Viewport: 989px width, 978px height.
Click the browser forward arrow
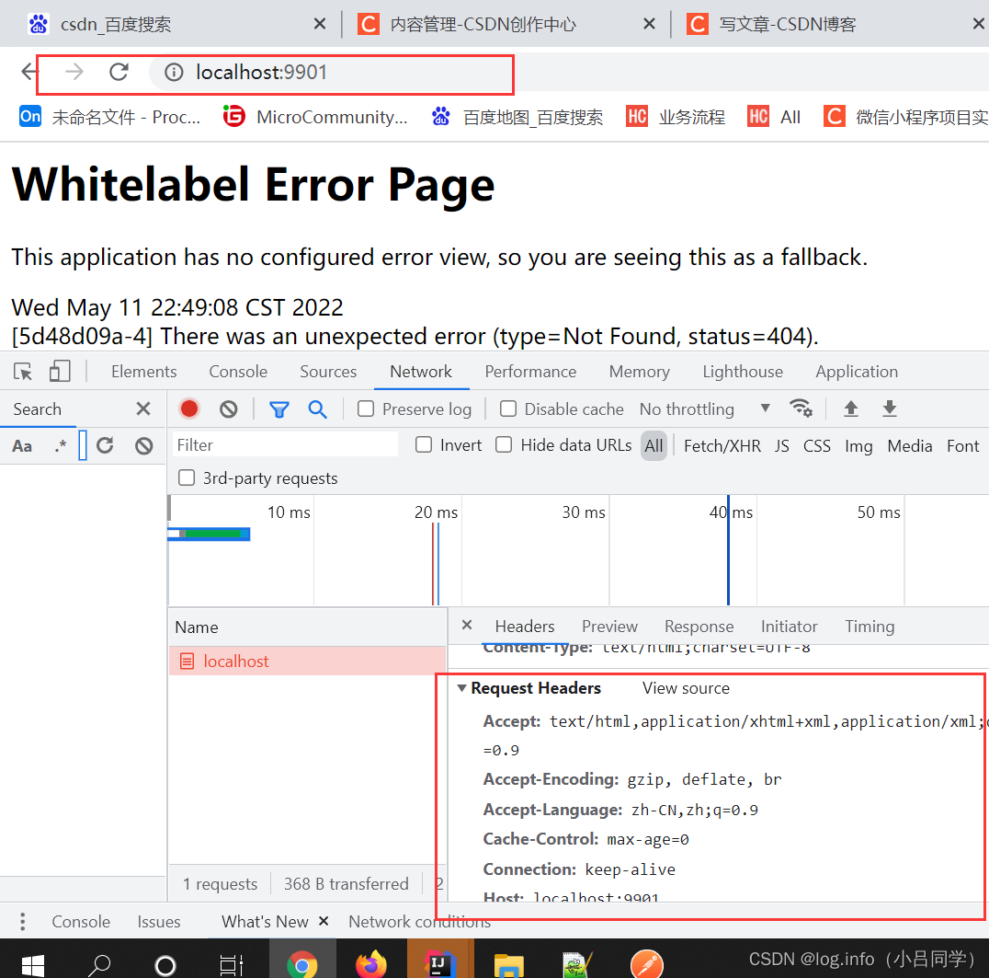[x=74, y=72]
